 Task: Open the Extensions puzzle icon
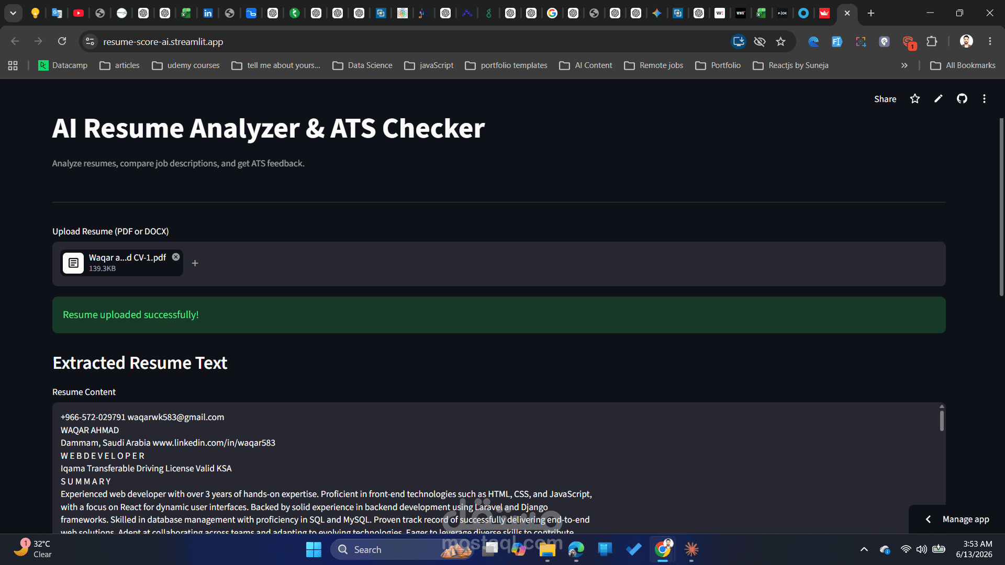[x=932, y=41]
